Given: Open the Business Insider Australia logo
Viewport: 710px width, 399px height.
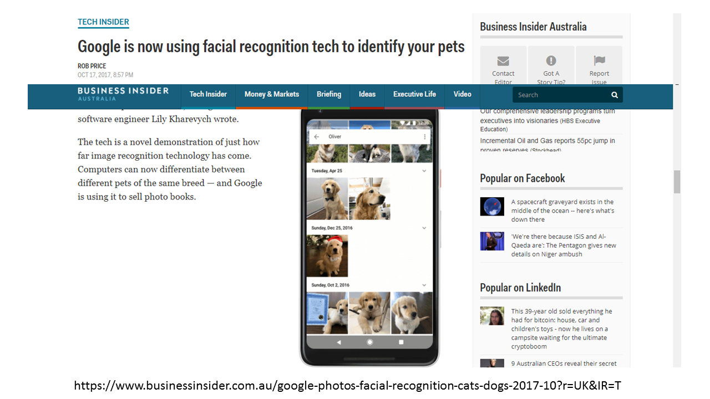Looking at the screenshot, I should tap(123, 94).
